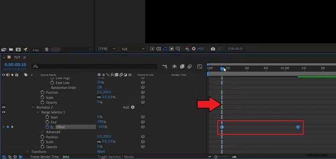
Task: Go to previous Offset keyframe arrow
Action: pyautogui.click(x=3, y=127)
